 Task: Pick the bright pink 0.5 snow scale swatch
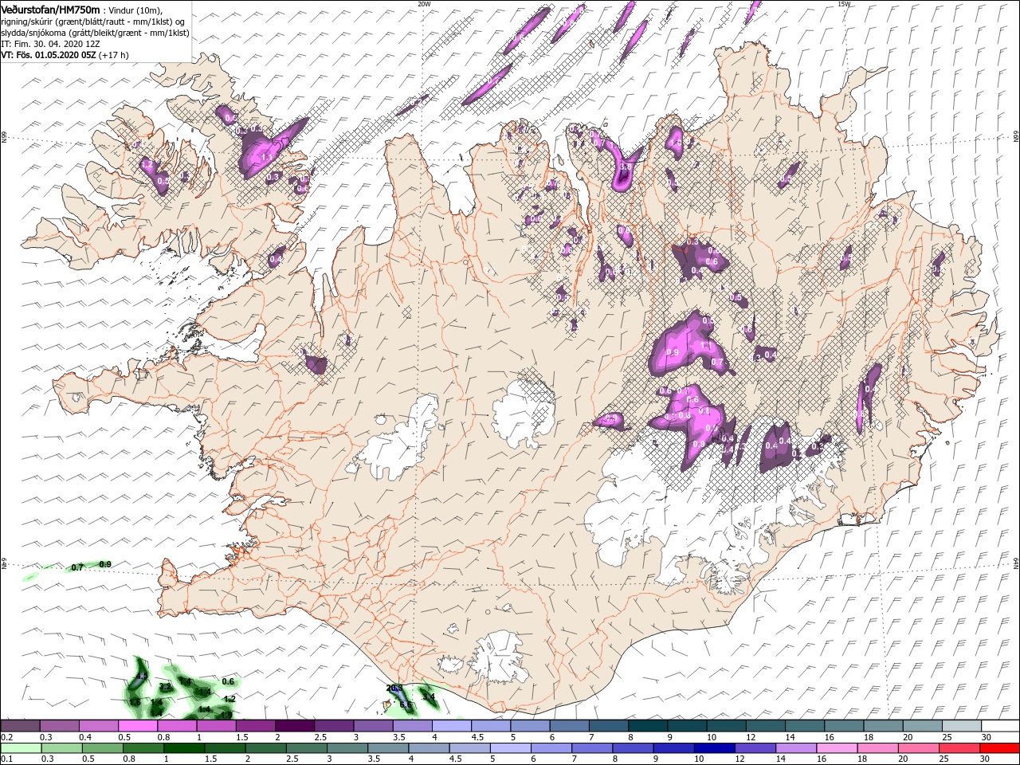coord(137,726)
